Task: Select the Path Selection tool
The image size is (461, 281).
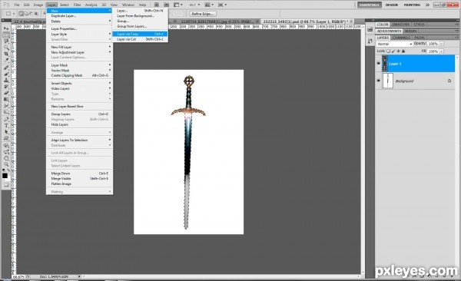Action: tap(6, 132)
